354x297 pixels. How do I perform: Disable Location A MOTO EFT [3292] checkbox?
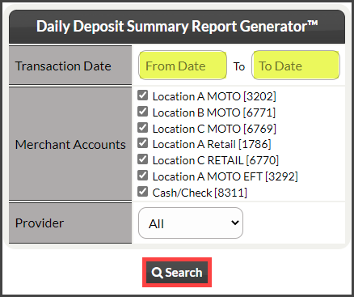pyautogui.click(x=142, y=176)
